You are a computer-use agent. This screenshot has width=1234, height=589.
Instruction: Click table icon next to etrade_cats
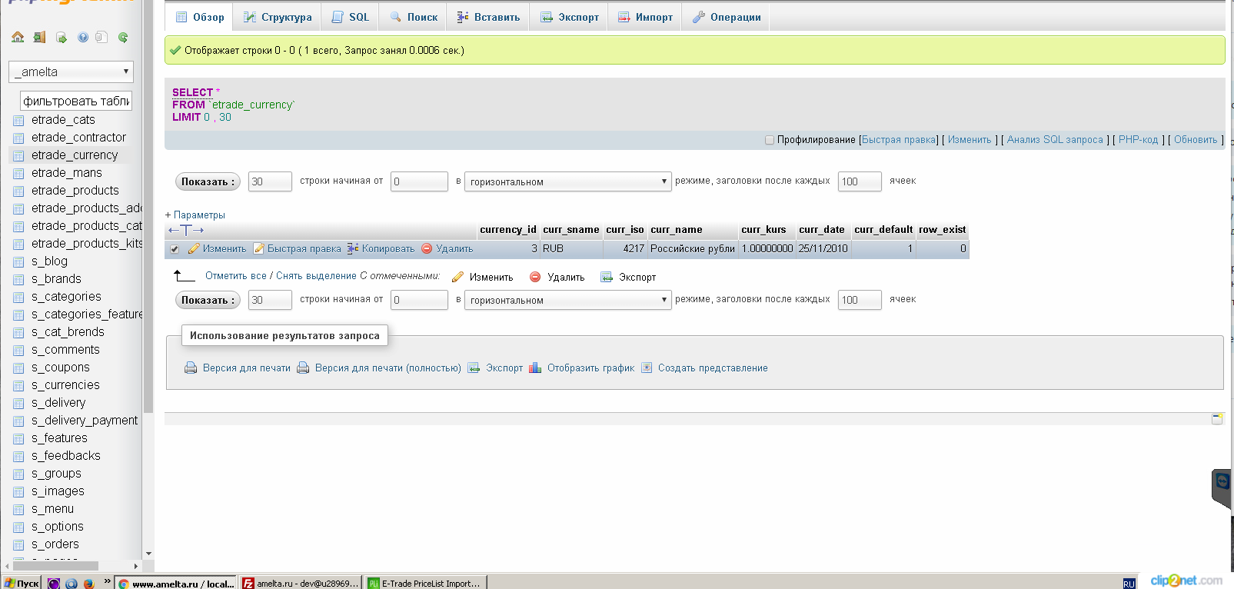coord(18,120)
